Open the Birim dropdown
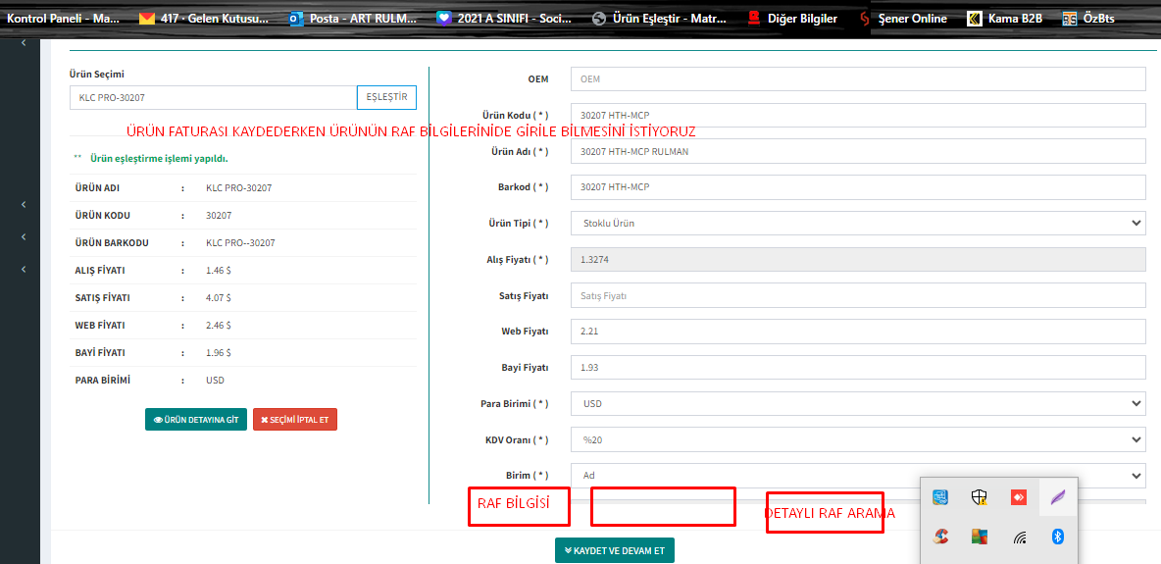 point(857,476)
